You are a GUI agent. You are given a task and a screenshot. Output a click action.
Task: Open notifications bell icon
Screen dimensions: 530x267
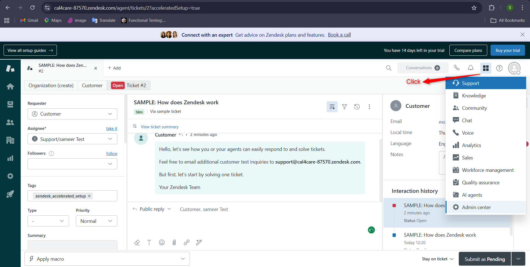[x=471, y=68]
